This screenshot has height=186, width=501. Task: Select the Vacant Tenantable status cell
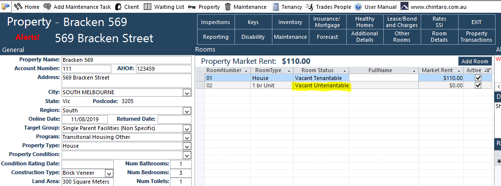click(x=321, y=78)
